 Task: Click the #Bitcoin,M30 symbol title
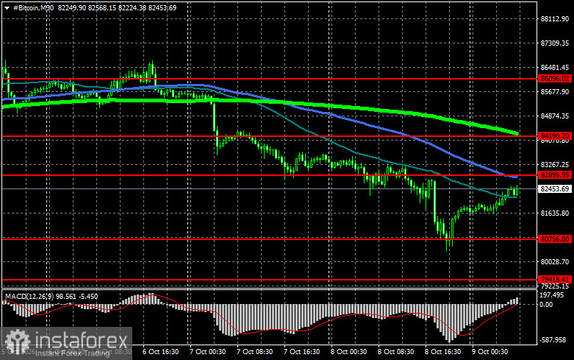(33, 7)
